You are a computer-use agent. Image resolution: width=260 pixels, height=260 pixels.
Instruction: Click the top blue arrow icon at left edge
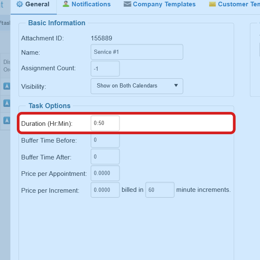click(x=7, y=86)
